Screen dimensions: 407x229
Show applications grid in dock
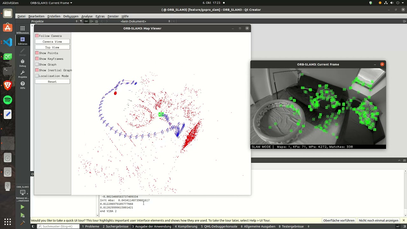(x=8, y=221)
